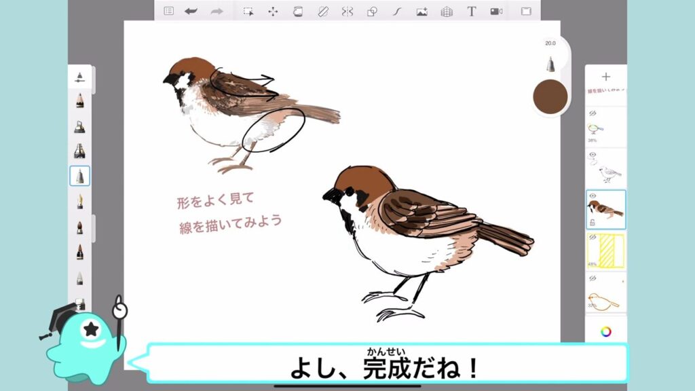This screenshot has height=391, width=695.
Task: Enable the Symmetry drawing tool
Action: click(347, 11)
